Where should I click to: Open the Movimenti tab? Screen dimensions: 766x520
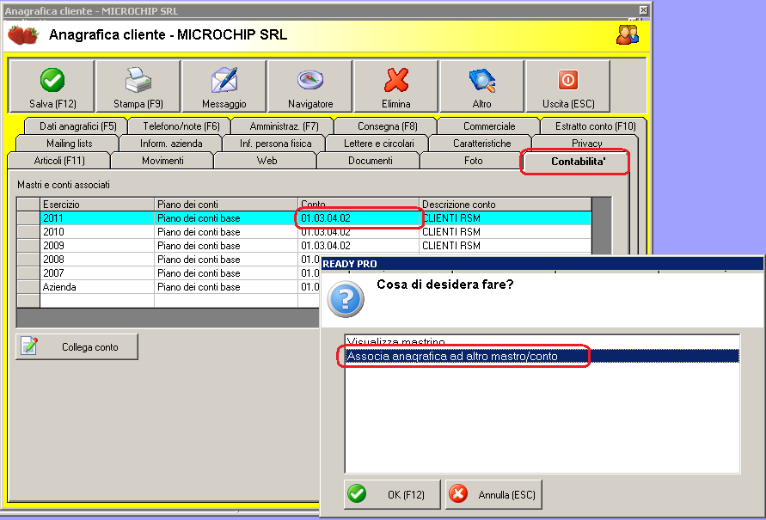pos(162,161)
